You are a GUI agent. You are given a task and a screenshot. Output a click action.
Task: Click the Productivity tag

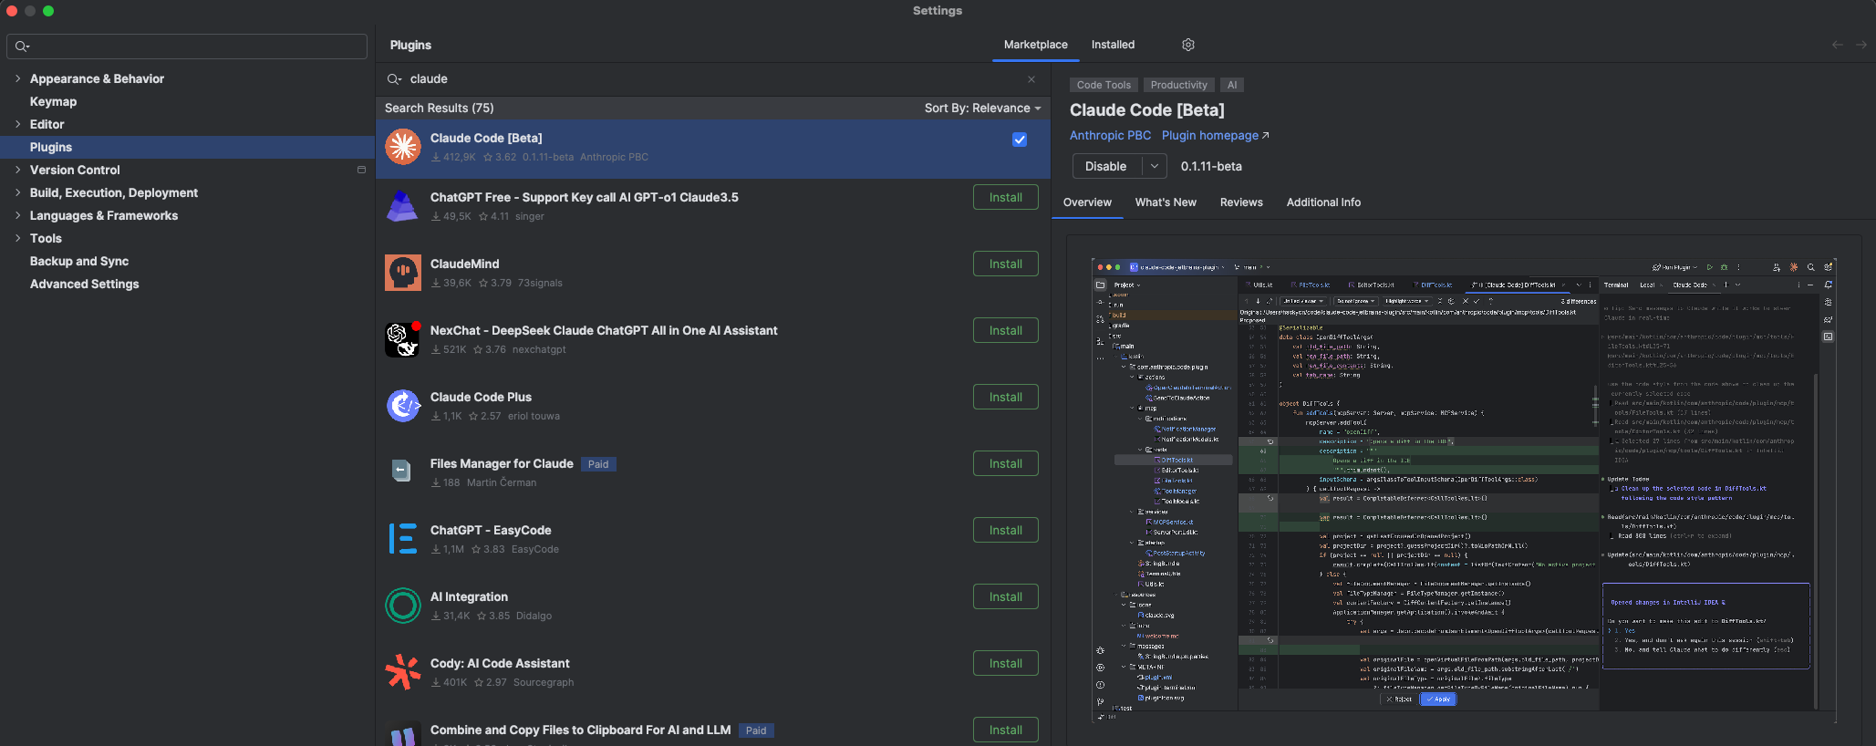(1178, 85)
